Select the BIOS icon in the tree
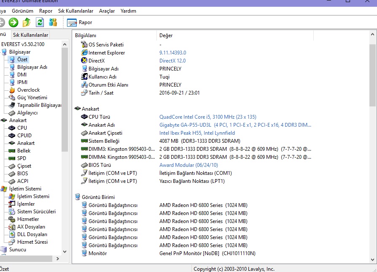 (12, 174)
